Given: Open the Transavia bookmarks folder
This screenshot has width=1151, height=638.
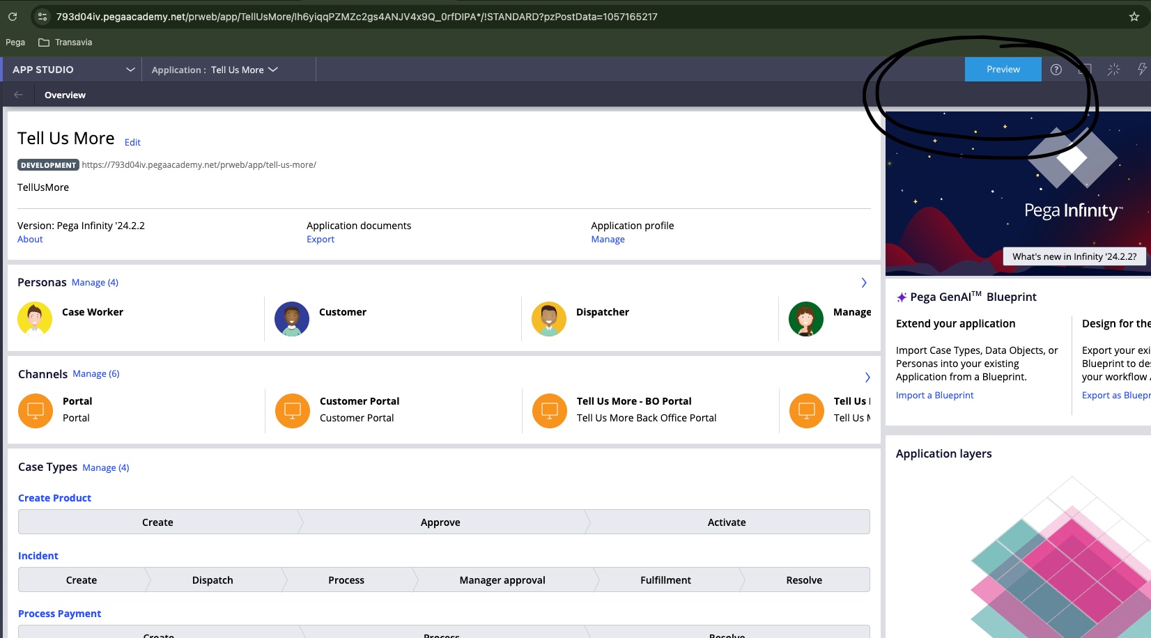Looking at the screenshot, I should click(x=65, y=42).
